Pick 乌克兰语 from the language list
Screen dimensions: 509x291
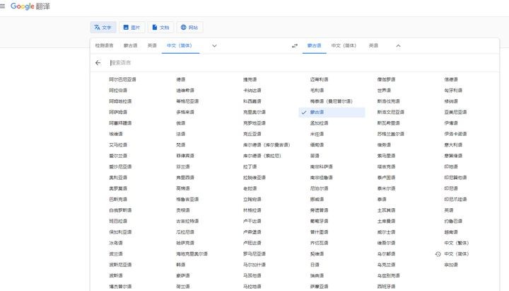pyautogui.click(x=386, y=265)
